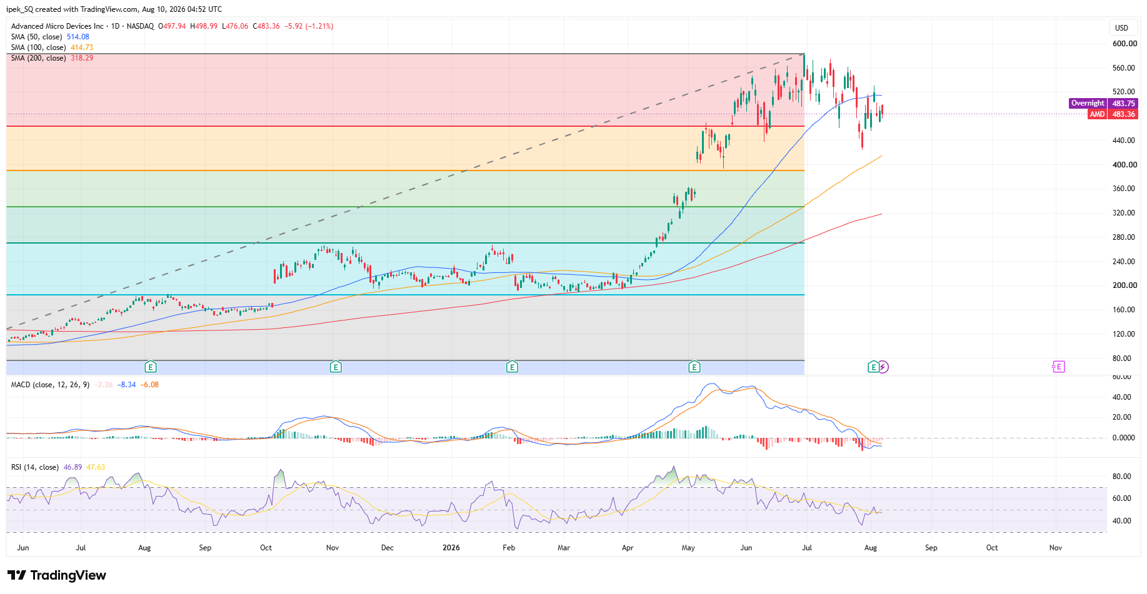Select the RSI value "46.89"

point(73,467)
